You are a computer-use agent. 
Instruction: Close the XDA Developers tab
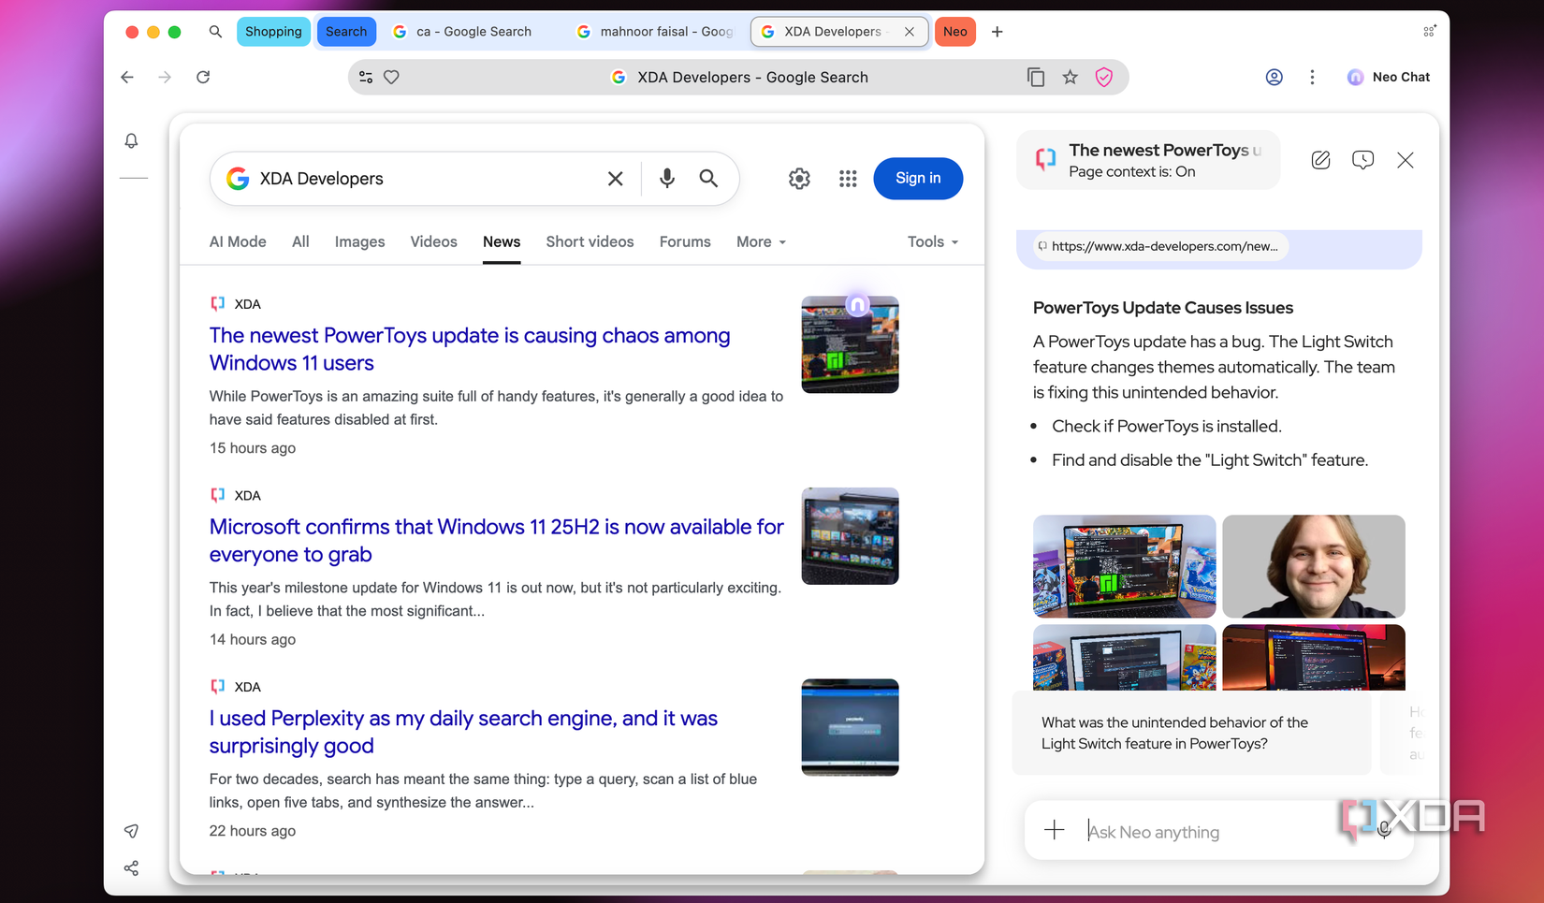(909, 32)
